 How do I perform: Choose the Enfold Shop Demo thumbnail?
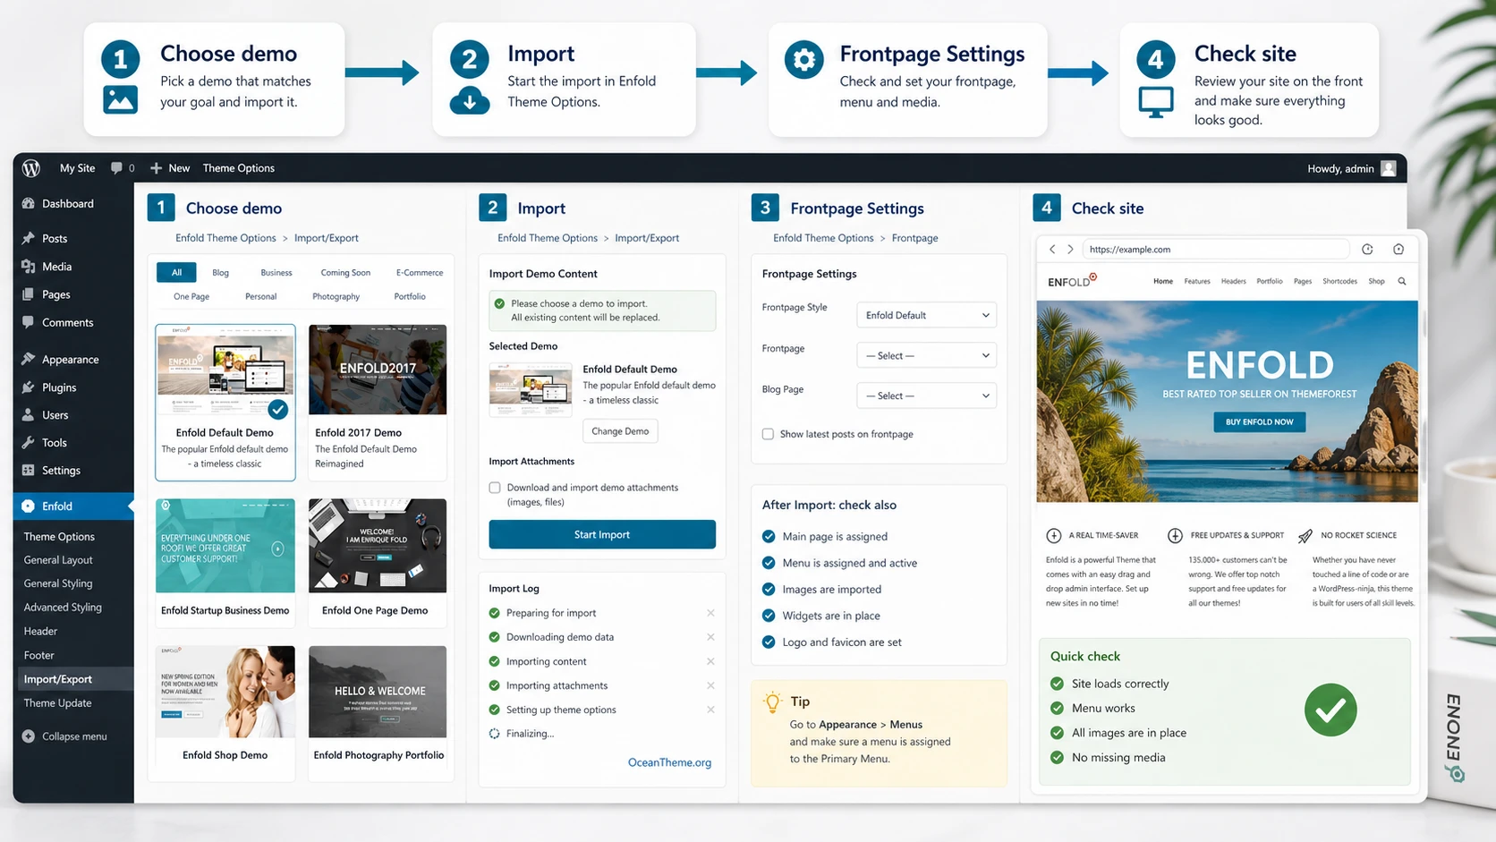(225, 692)
